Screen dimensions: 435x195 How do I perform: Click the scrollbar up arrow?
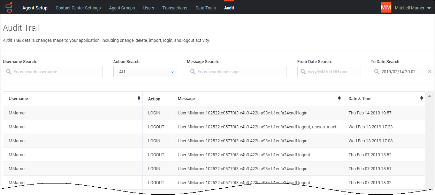click(430, 96)
